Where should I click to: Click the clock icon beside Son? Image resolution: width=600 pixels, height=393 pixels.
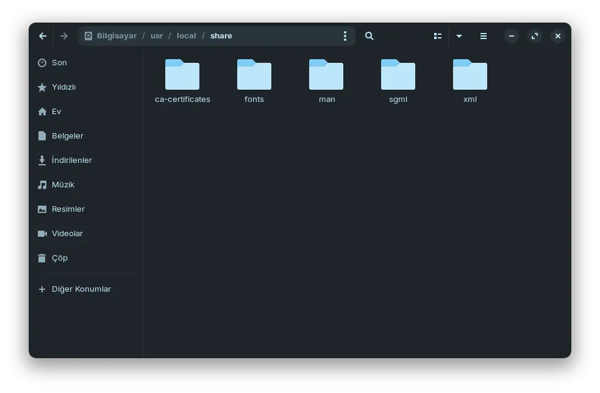(x=42, y=63)
